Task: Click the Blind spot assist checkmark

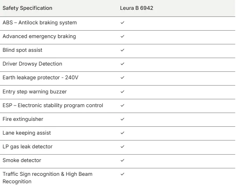Action: 122,50
